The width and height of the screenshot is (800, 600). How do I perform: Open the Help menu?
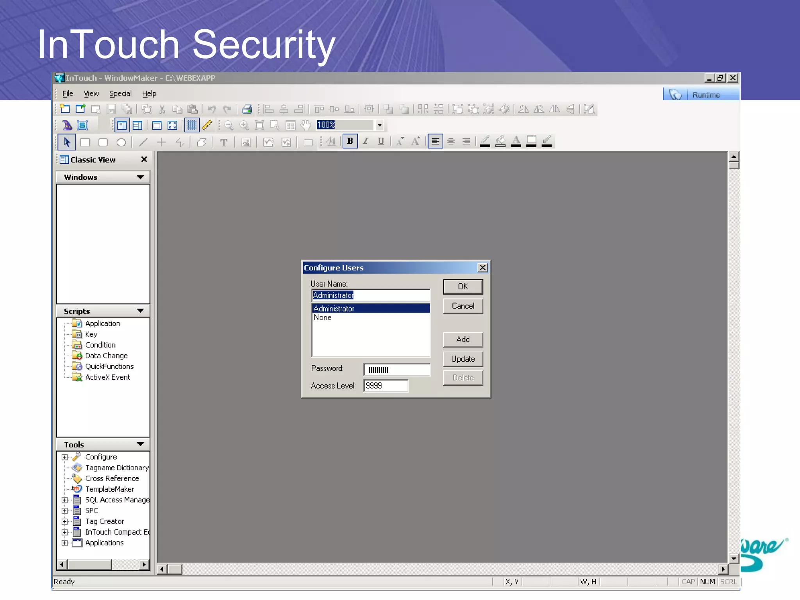(x=149, y=94)
